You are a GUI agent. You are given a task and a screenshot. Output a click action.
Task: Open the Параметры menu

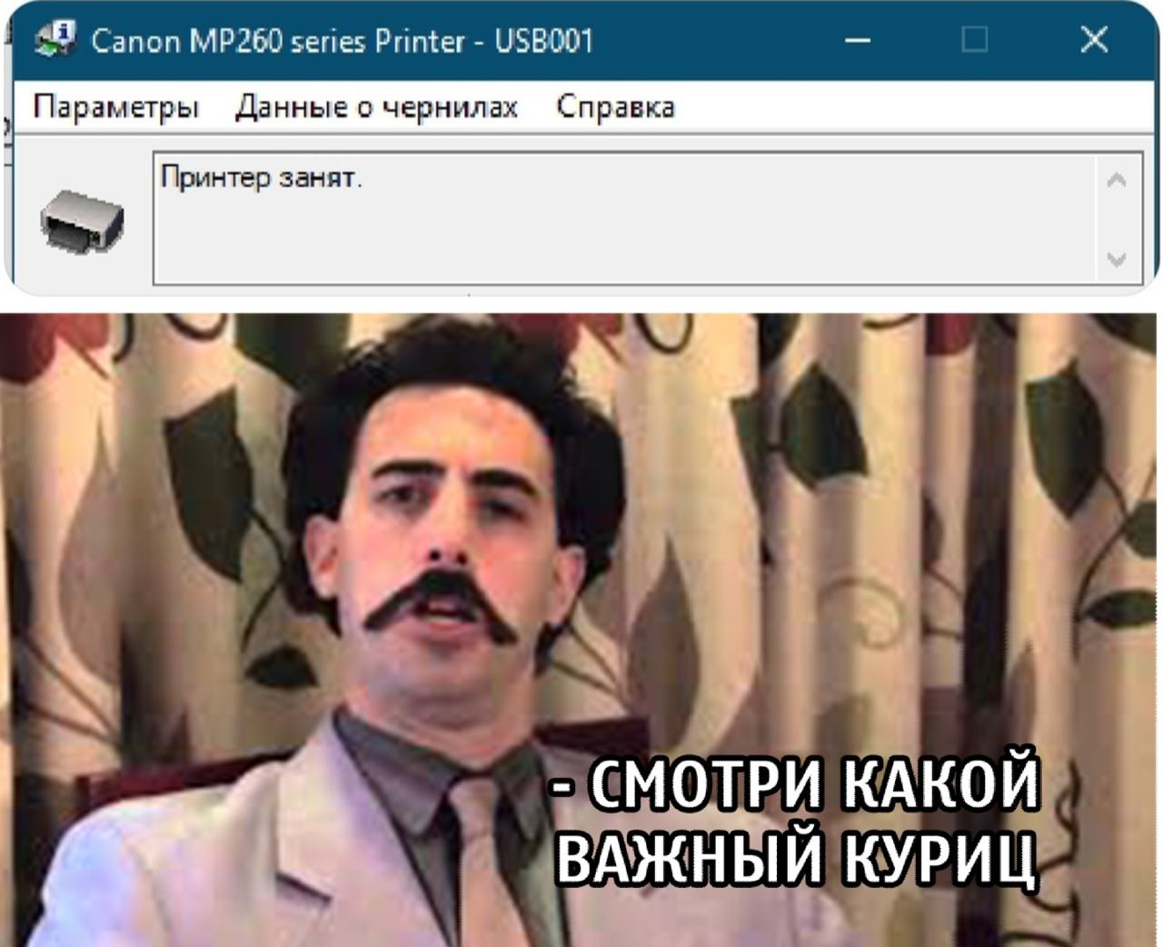click(115, 107)
